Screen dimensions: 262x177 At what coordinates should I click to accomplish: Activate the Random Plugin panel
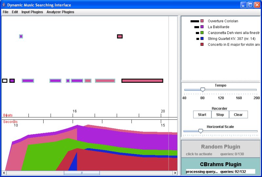[x=220, y=149]
